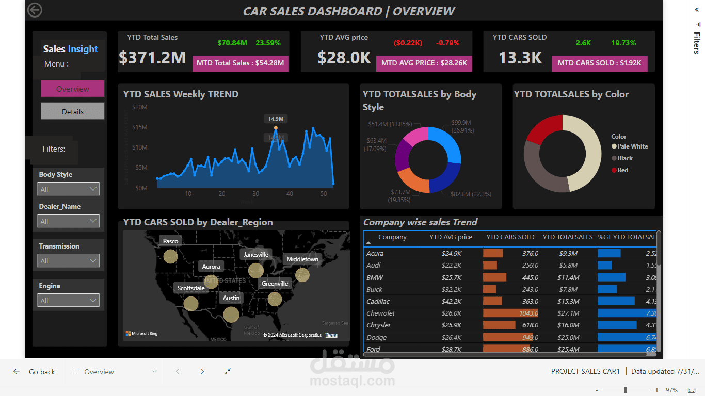This screenshot has height=396, width=705.
Task: Select Black in the color legend
Action: click(x=622, y=158)
